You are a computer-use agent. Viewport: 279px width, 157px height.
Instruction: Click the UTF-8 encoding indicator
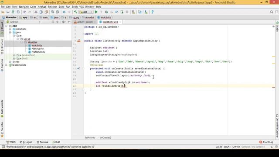236,147
